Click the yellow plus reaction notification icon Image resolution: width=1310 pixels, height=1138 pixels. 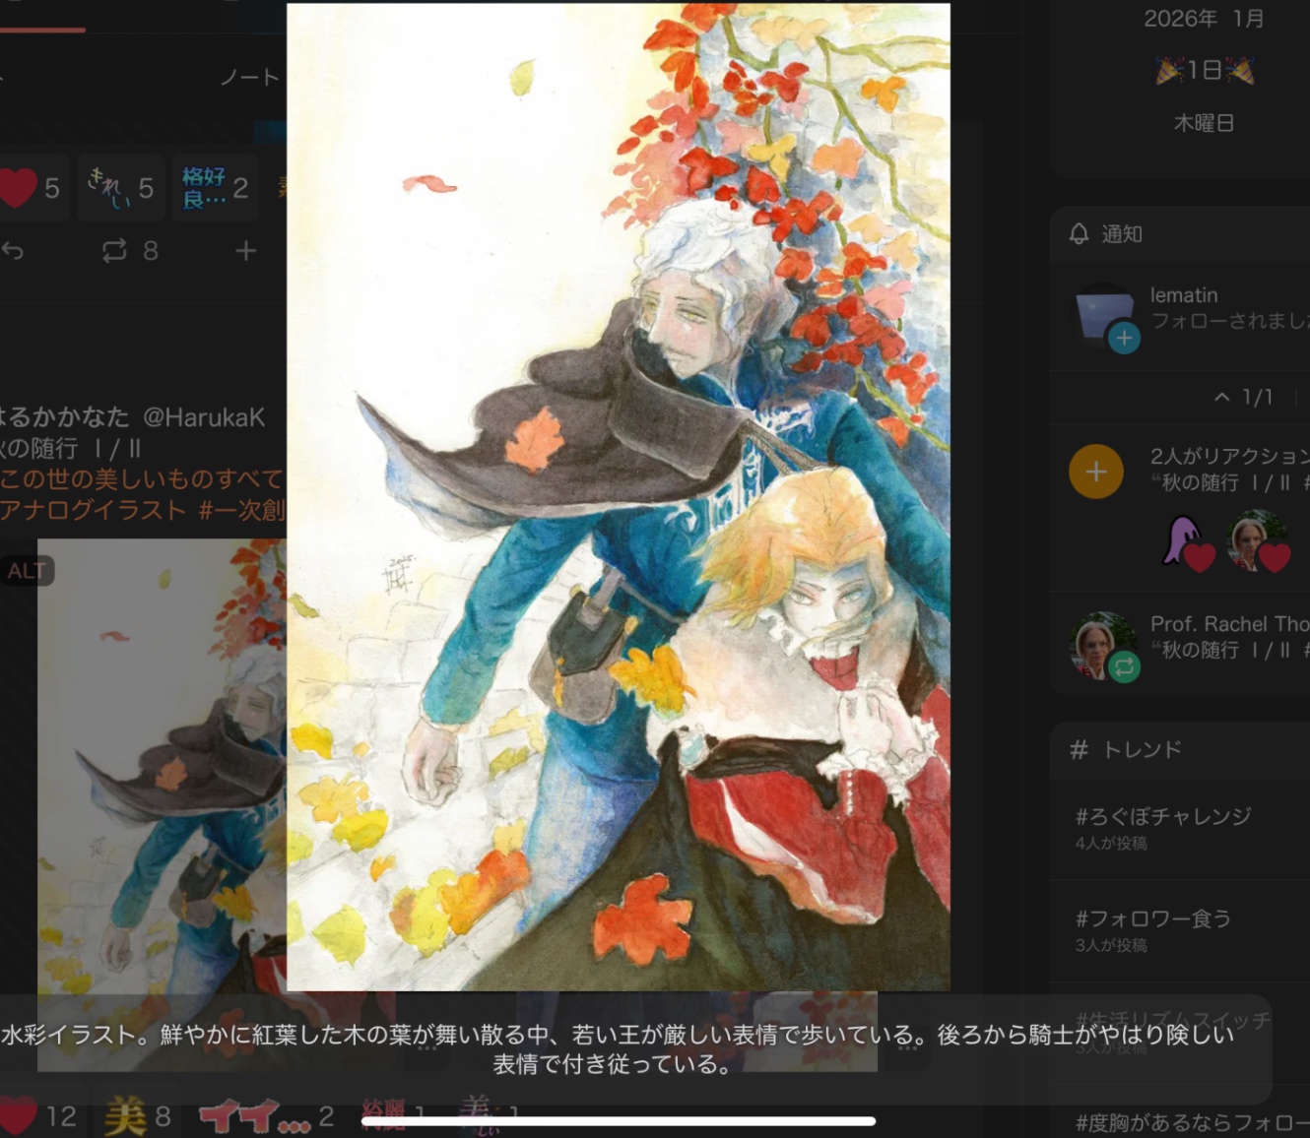[x=1095, y=472]
